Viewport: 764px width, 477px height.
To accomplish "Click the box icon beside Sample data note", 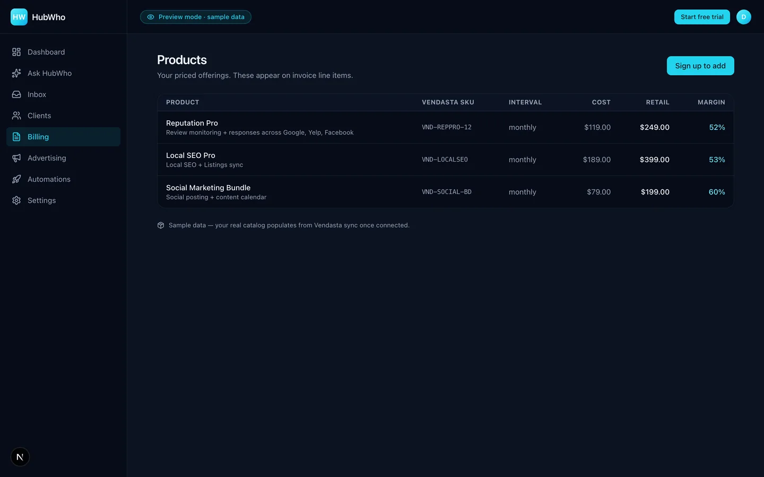I will pos(161,225).
